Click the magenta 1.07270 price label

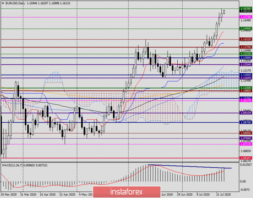coord(245,144)
